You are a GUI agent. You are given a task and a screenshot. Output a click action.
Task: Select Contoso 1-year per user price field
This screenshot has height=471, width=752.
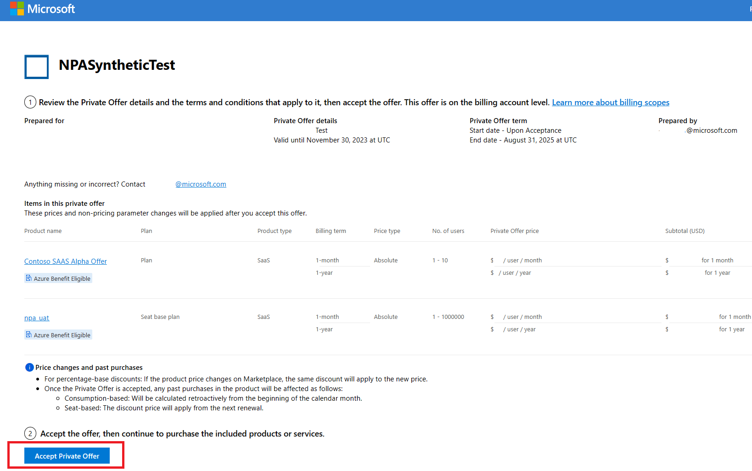point(514,272)
